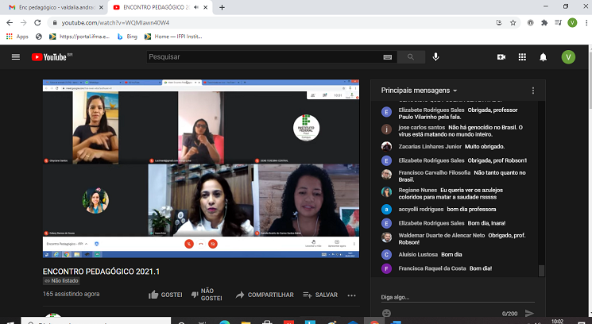
Task: Open the extensions puzzle icon
Action: [544, 22]
